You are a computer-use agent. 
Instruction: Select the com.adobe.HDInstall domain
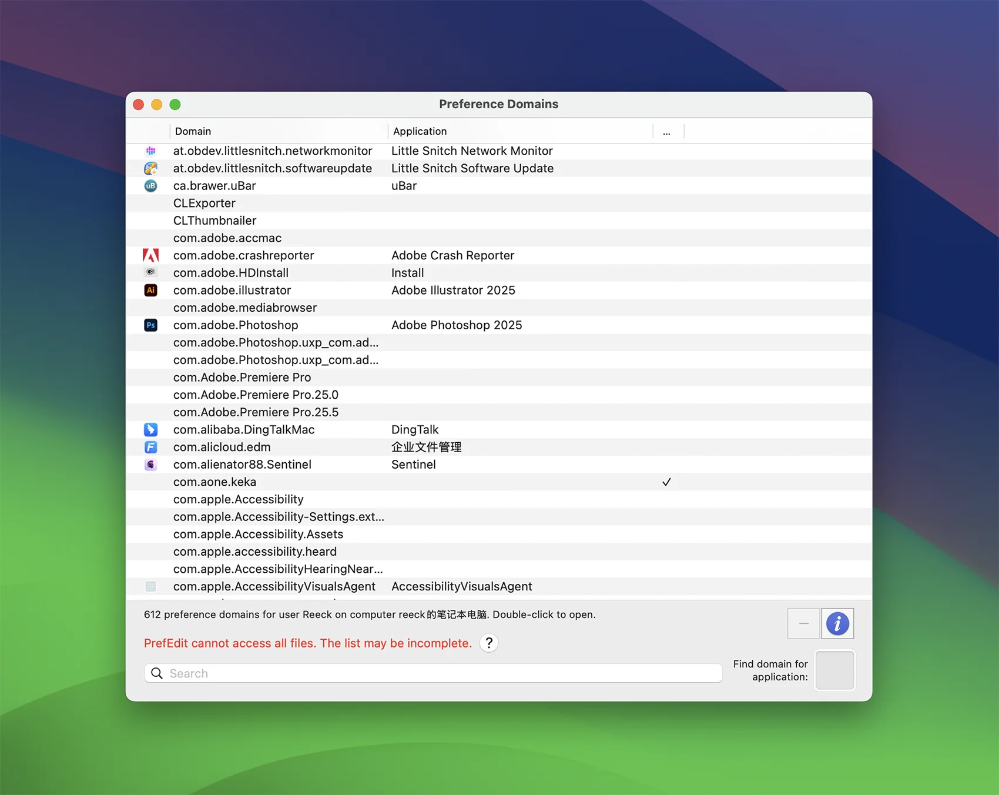(231, 273)
